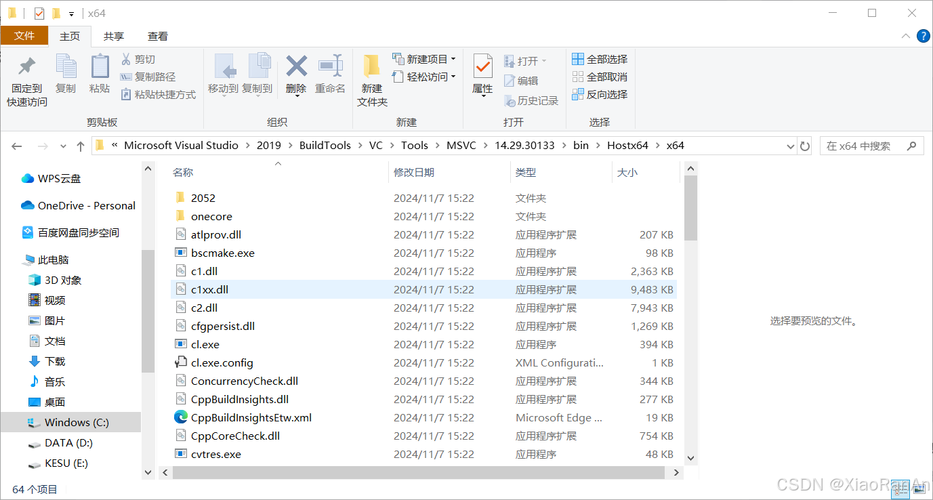The height and width of the screenshot is (500, 933).
Task: Click BuildTools in the address breadcrumb
Action: [325, 145]
